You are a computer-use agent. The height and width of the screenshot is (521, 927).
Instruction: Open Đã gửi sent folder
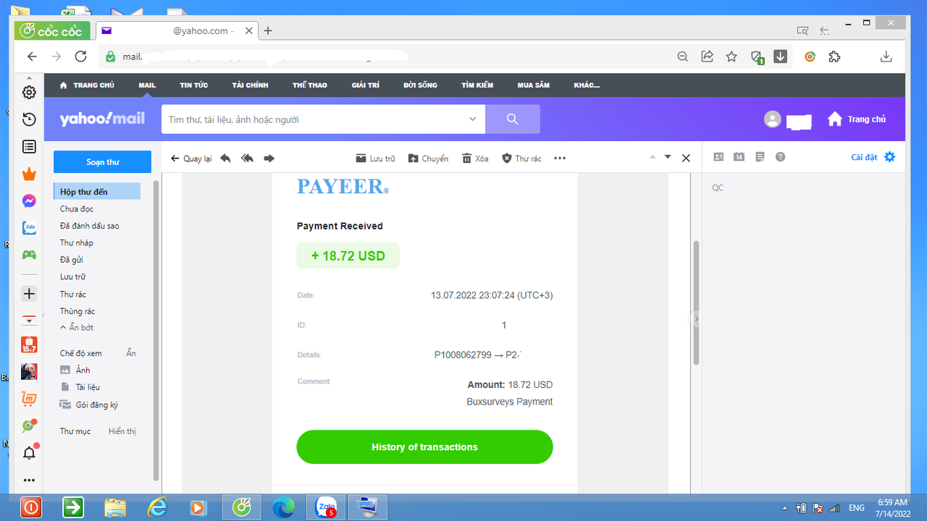[72, 260]
